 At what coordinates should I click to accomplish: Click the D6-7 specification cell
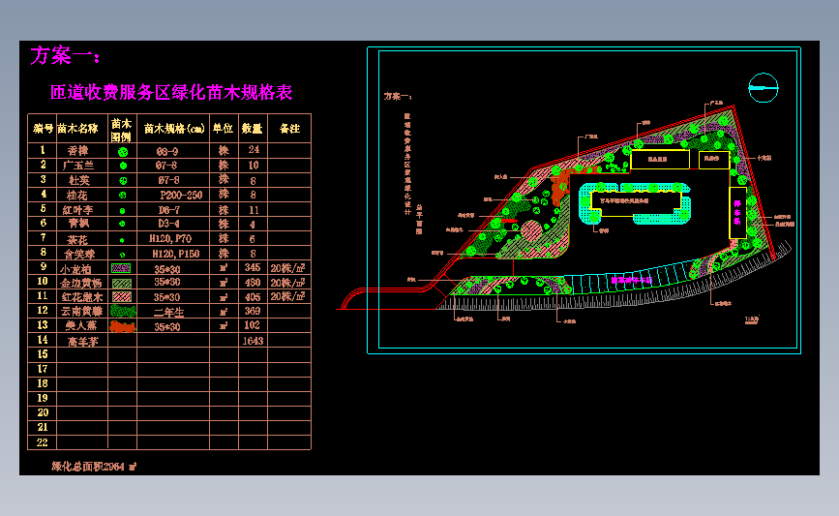[x=169, y=210]
